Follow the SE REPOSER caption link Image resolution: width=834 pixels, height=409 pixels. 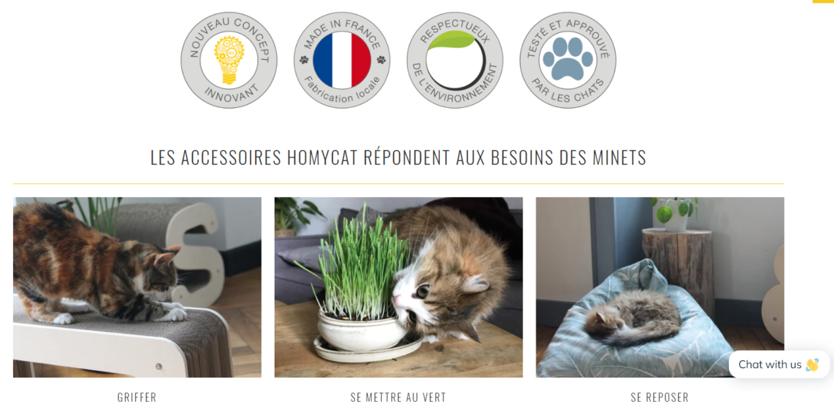click(x=659, y=397)
